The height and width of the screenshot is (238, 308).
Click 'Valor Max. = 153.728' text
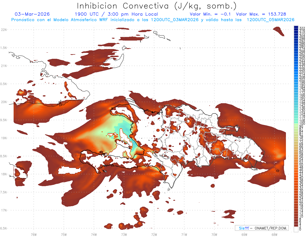click(261, 14)
